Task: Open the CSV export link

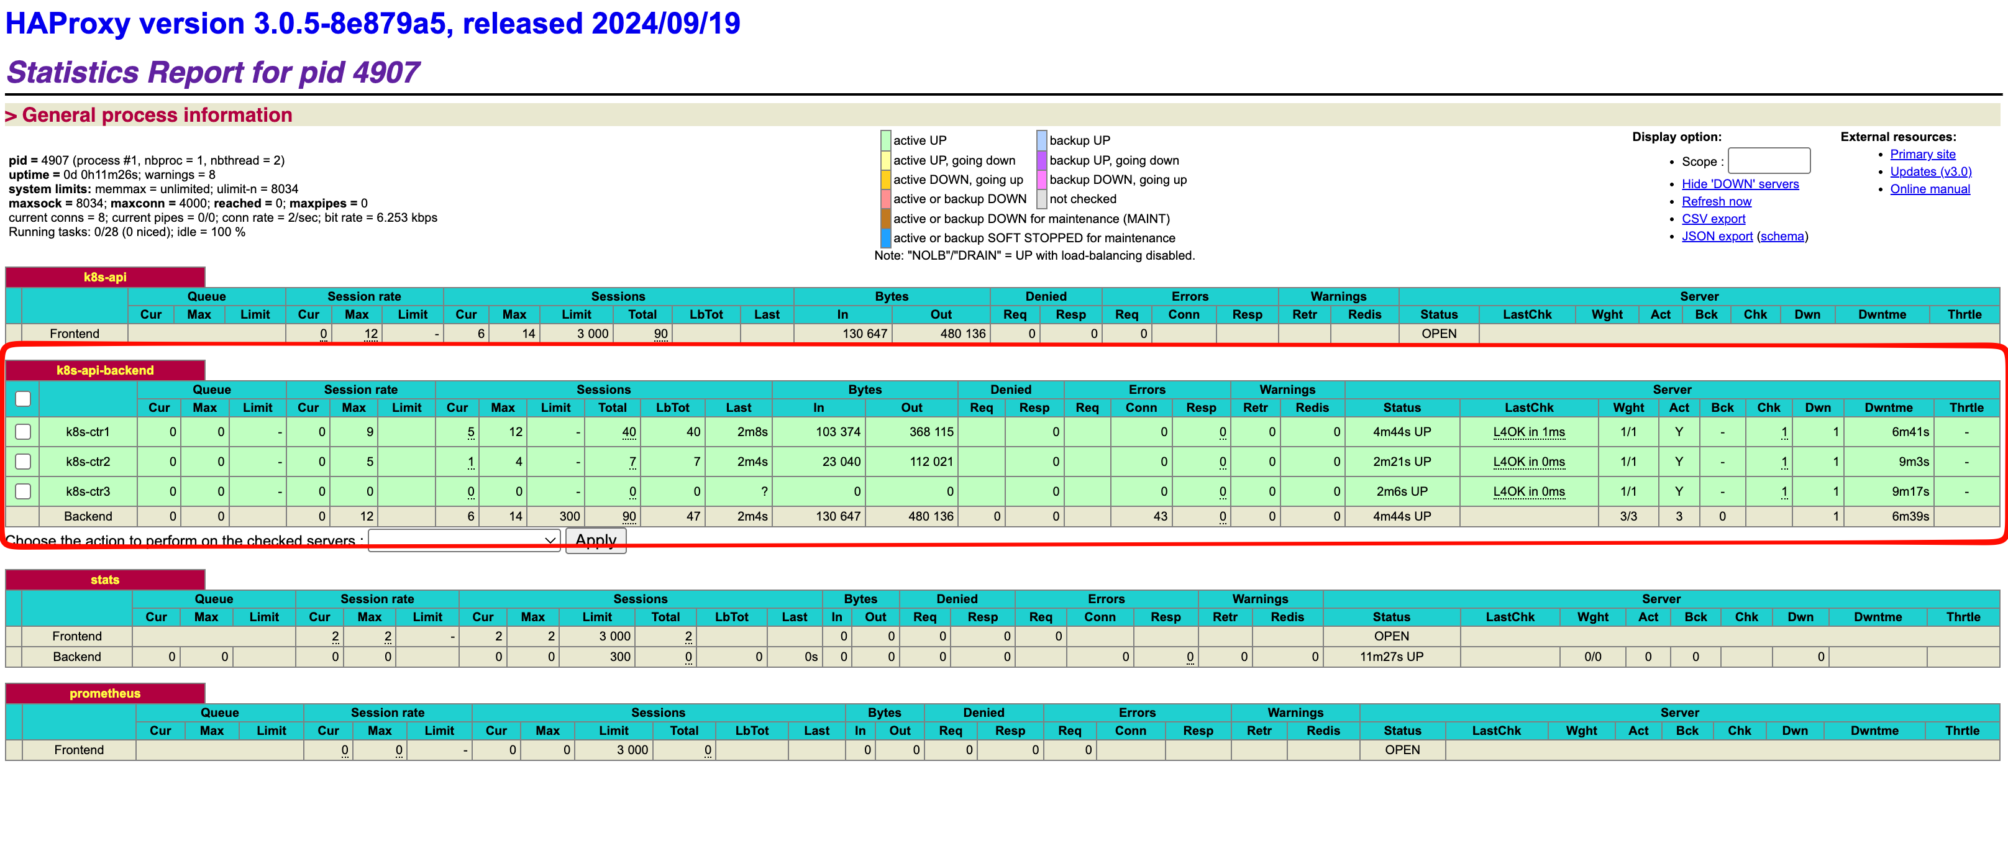Action: 1712,219
